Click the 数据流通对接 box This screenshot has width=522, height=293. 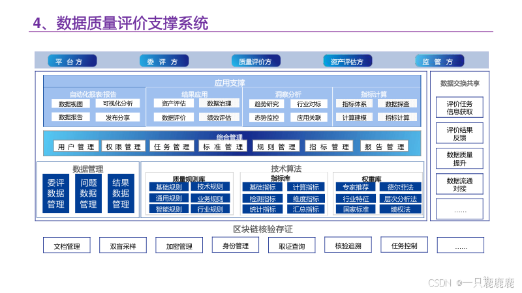[459, 184]
